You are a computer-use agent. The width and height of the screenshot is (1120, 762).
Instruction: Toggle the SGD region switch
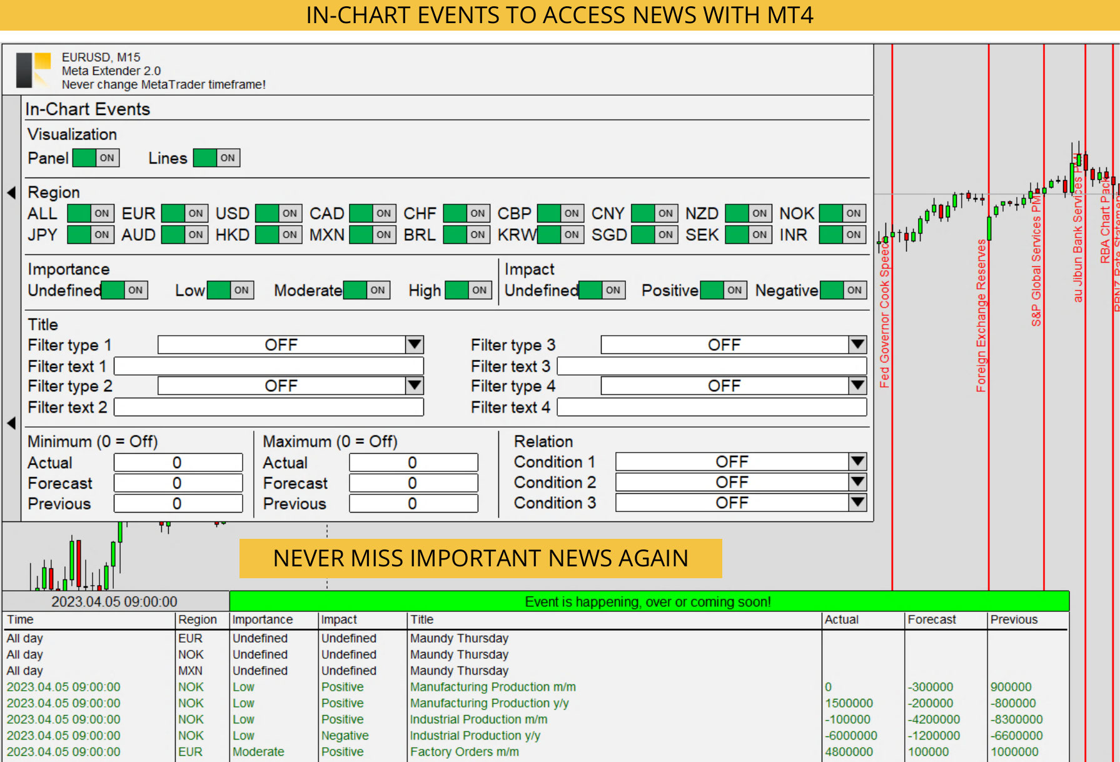point(655,234)
